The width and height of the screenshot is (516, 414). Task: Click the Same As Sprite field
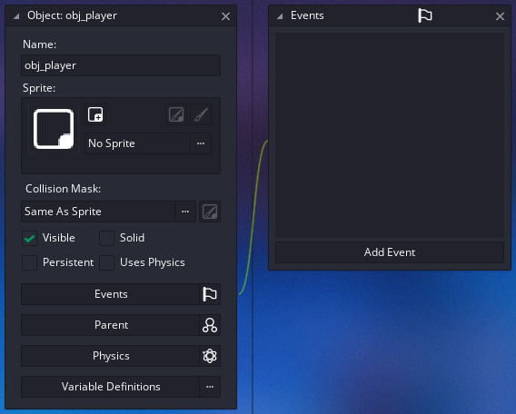click(98, 212)
